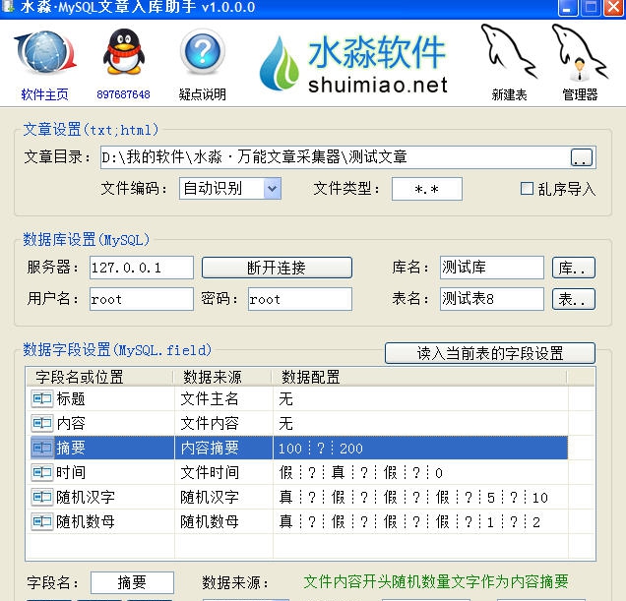Click the field icon beside 内容 row
The height and width of the screenshot is (601, 626).
(x=42, y=423)
